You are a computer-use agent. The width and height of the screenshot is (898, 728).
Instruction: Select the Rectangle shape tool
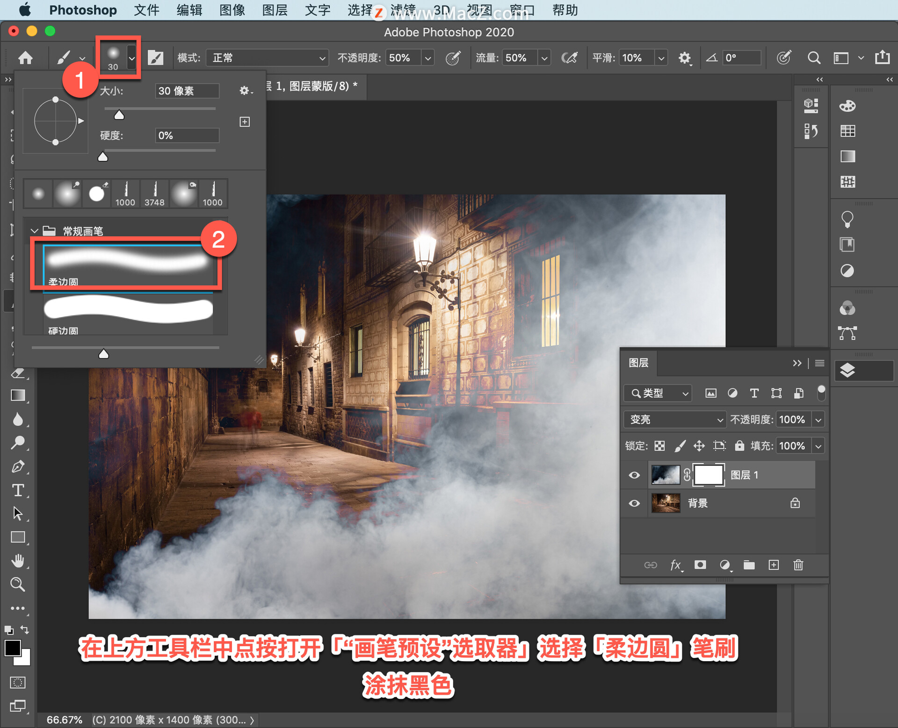click(18, 537)
